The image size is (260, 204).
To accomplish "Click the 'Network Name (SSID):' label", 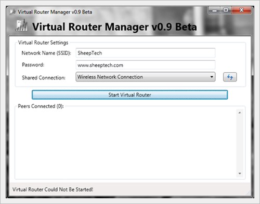I will (46, 53).
